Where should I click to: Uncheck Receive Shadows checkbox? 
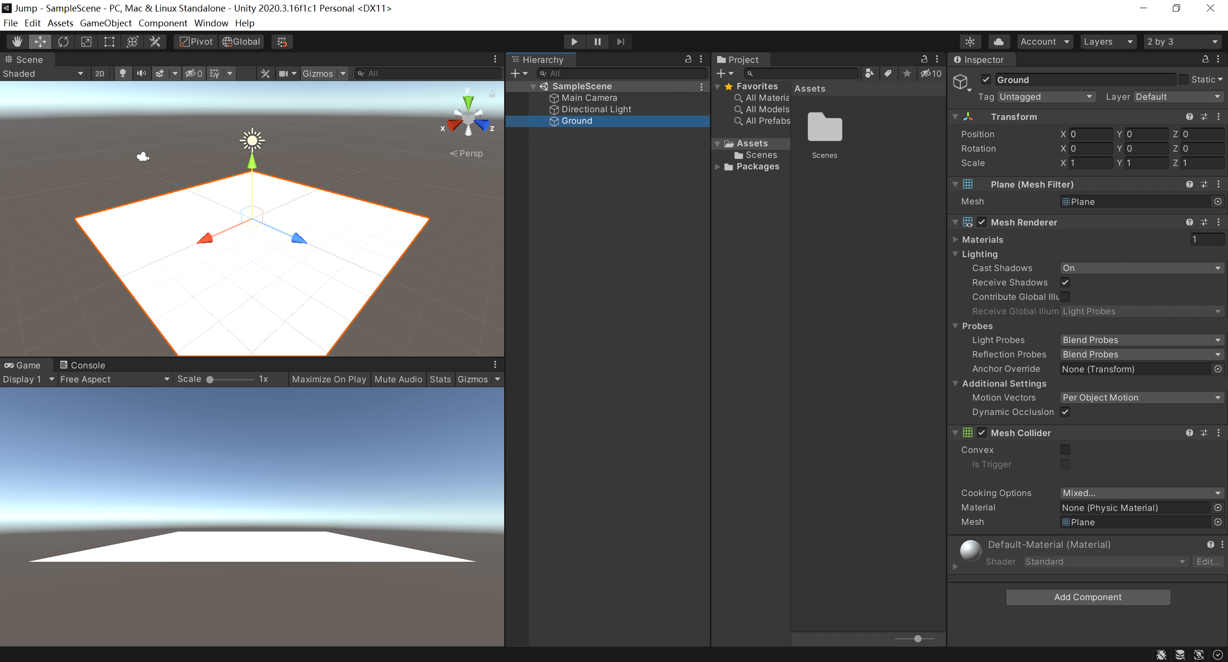(1065, 283)
